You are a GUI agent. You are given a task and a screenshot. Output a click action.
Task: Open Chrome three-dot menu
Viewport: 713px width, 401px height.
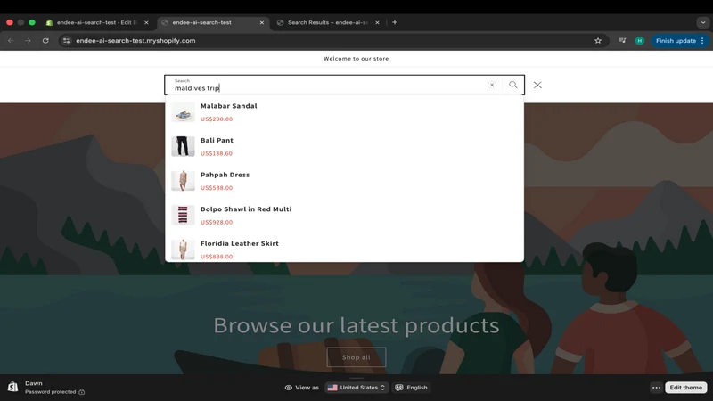702,40
